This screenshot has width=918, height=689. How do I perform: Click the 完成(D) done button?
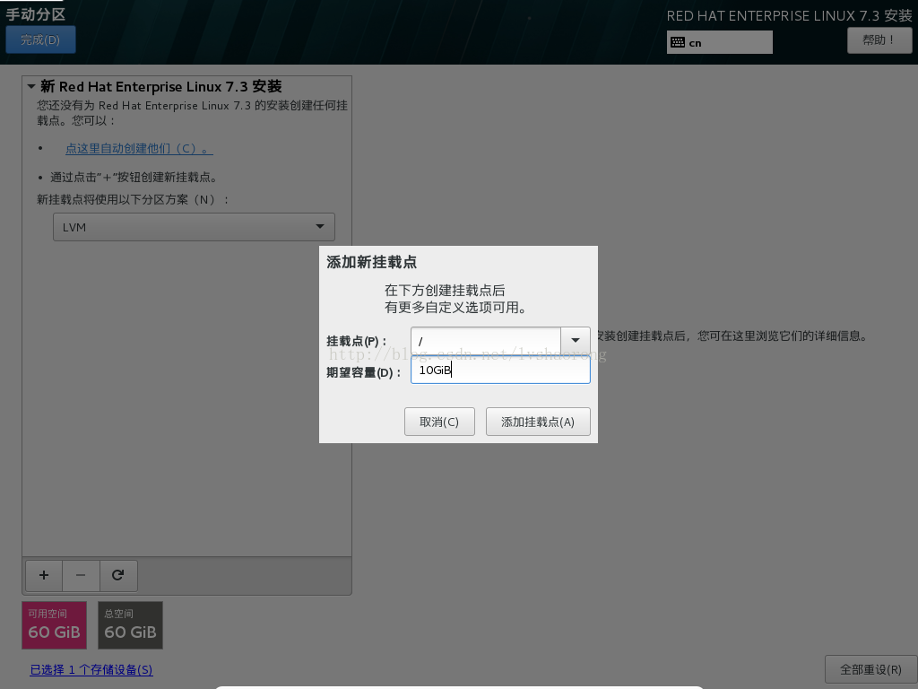[x=40, y=39]
